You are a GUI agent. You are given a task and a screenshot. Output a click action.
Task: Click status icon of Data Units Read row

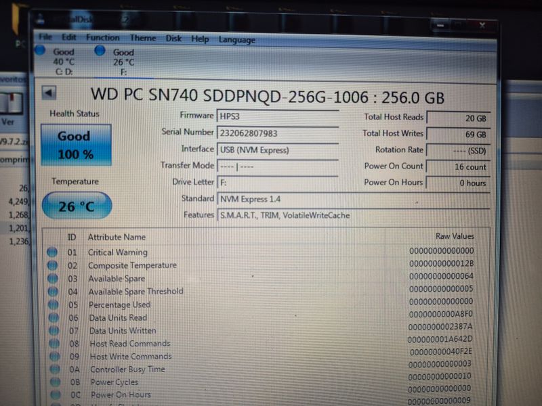point(54,317)
